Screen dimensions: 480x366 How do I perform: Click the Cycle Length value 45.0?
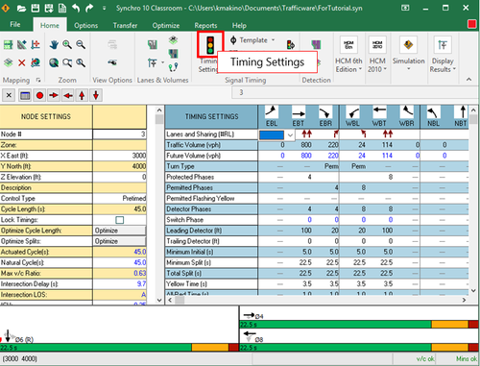click(120, 209)
